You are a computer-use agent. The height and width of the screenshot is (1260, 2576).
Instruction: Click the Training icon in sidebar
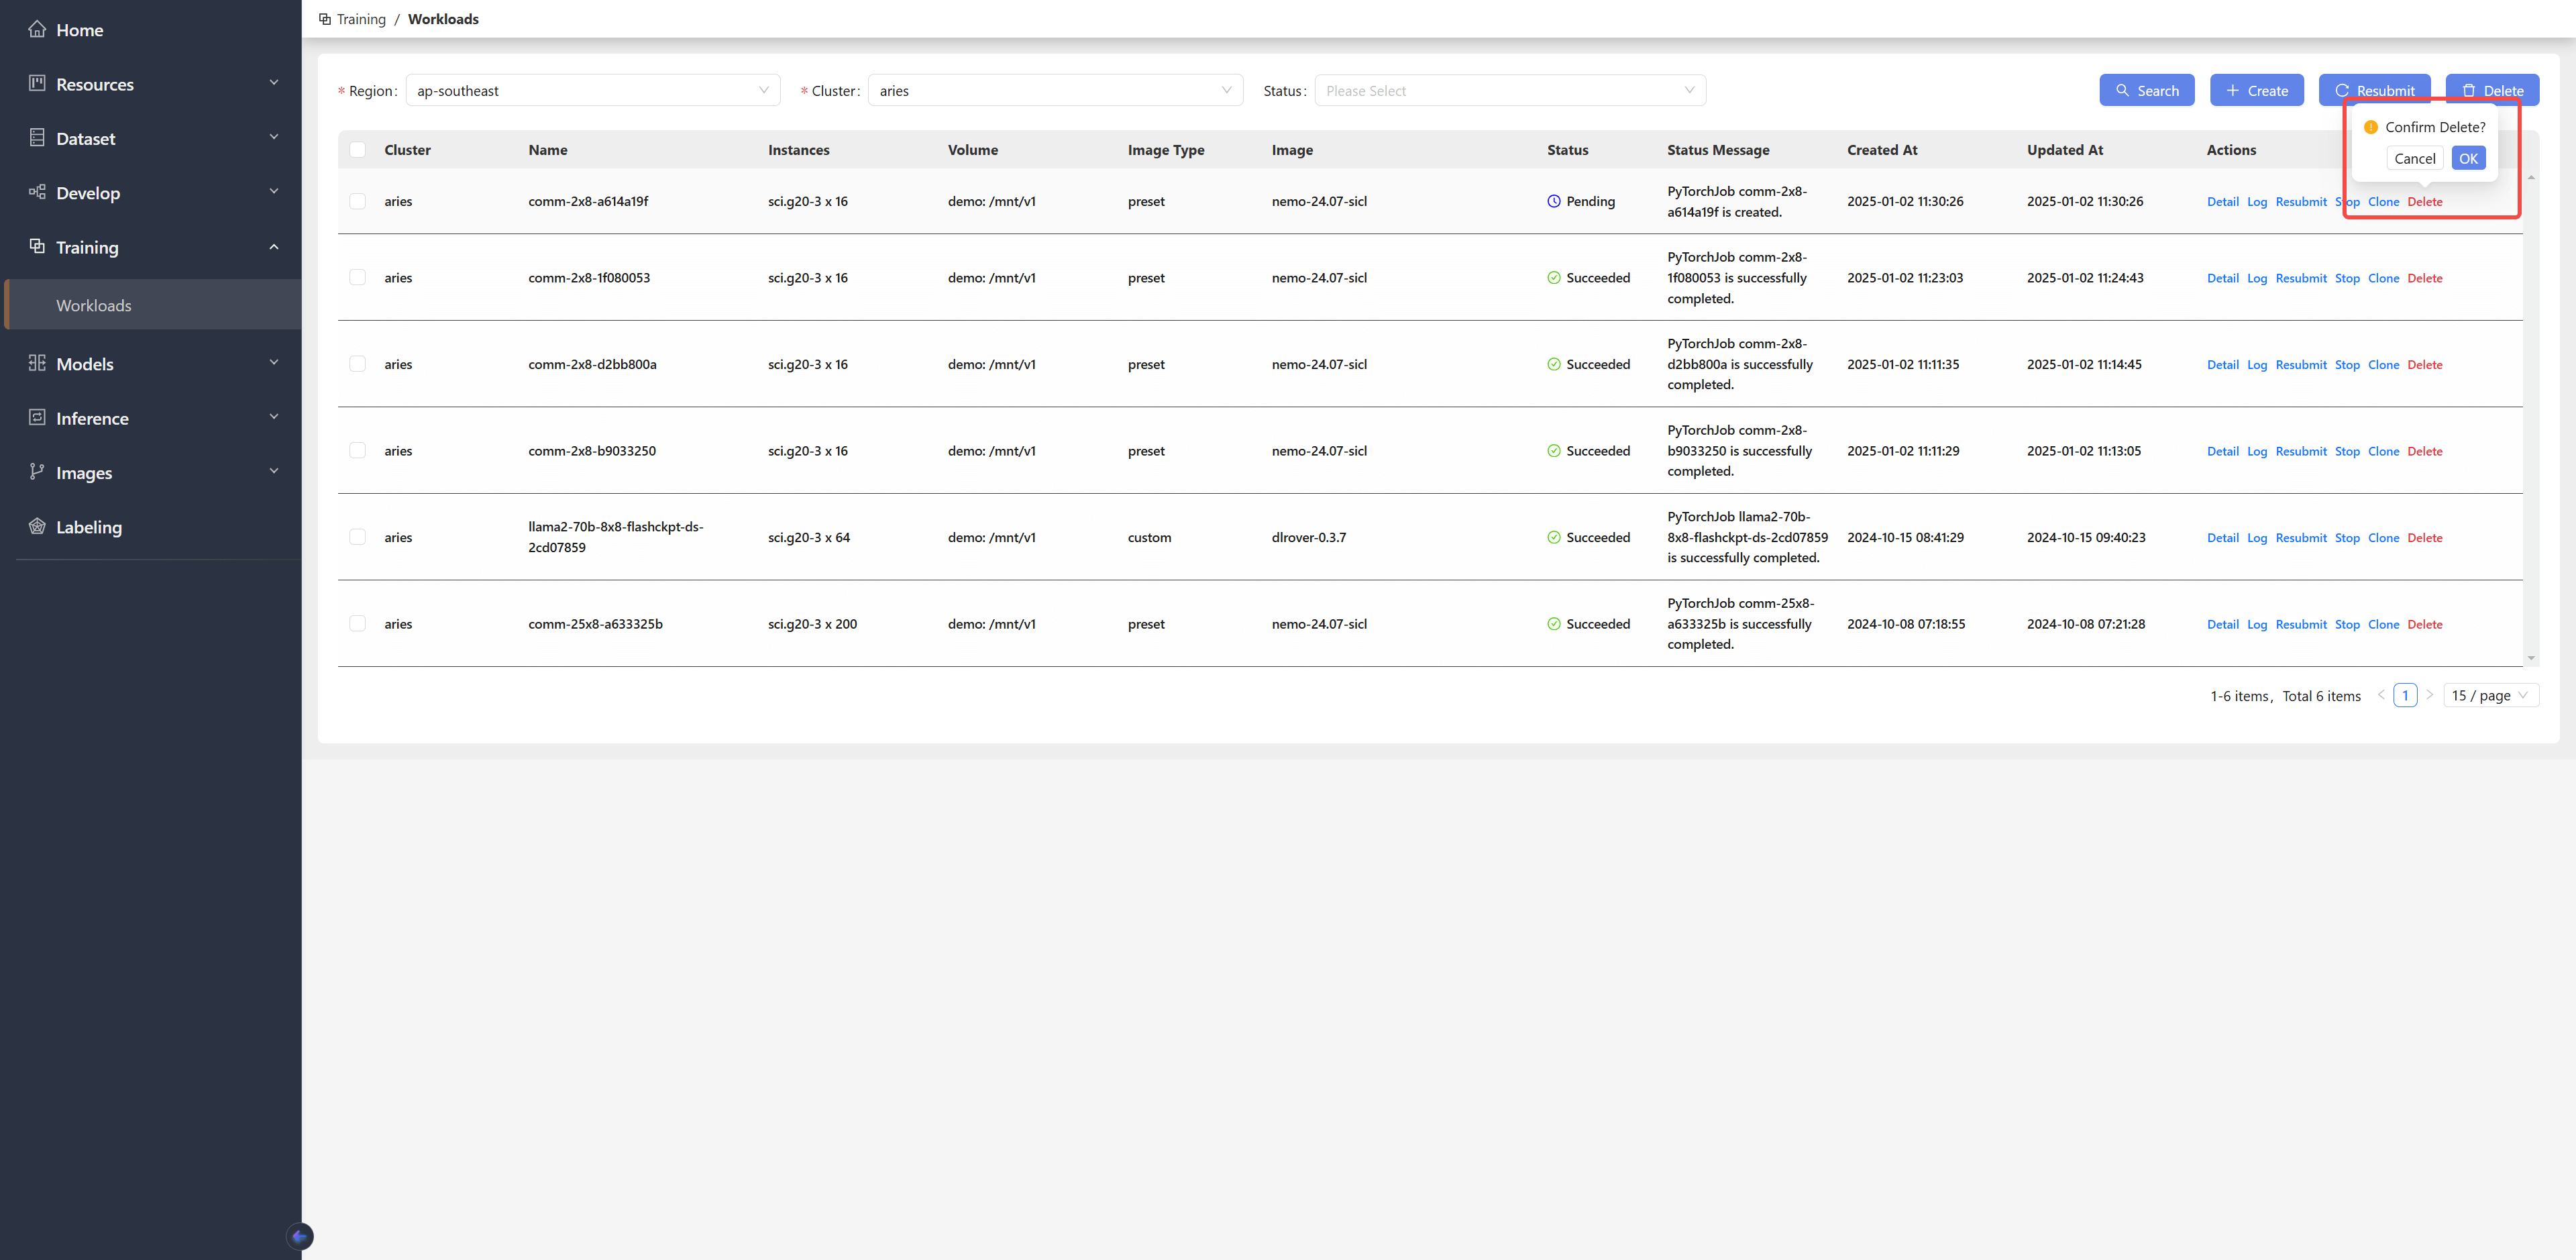point(37,246)
